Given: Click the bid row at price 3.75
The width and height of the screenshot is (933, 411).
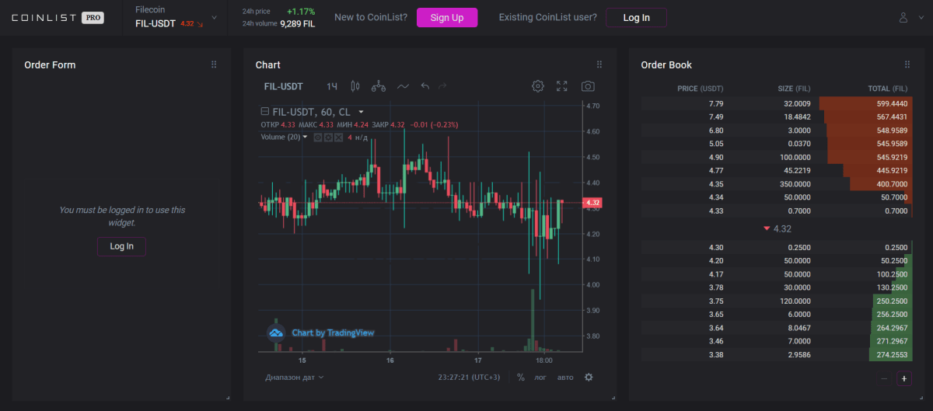Looking at the screenshot, I should [x=776, y=301].
